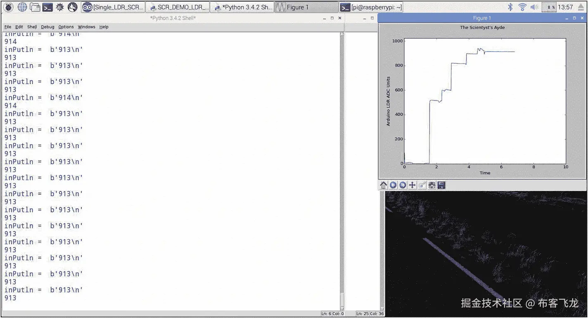Screen dimensions: 588x318
Task: Click the plot title The Scientyst's Ayde
Action: [482, 28]
